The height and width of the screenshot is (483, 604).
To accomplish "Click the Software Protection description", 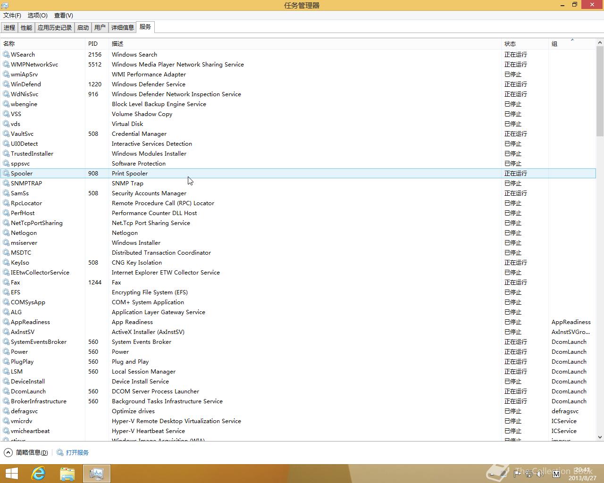I will pyautogui.click(x=139, y=164).
